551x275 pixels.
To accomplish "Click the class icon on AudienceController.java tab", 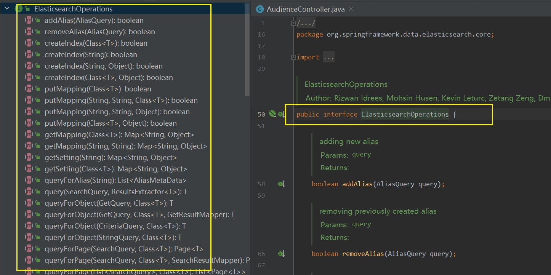I will click(x=259, y=10).
